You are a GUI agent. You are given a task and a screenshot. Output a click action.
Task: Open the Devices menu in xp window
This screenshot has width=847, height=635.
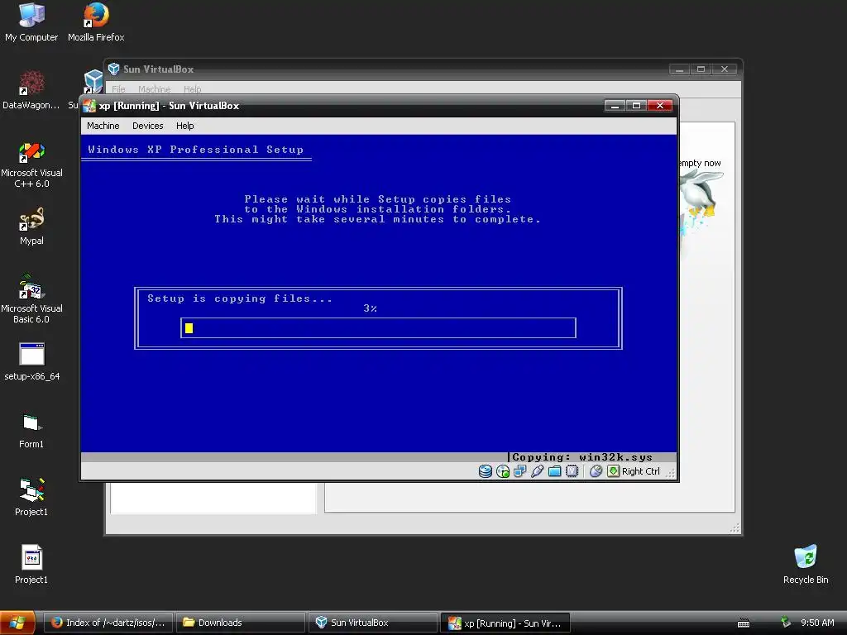pos(147,126)
